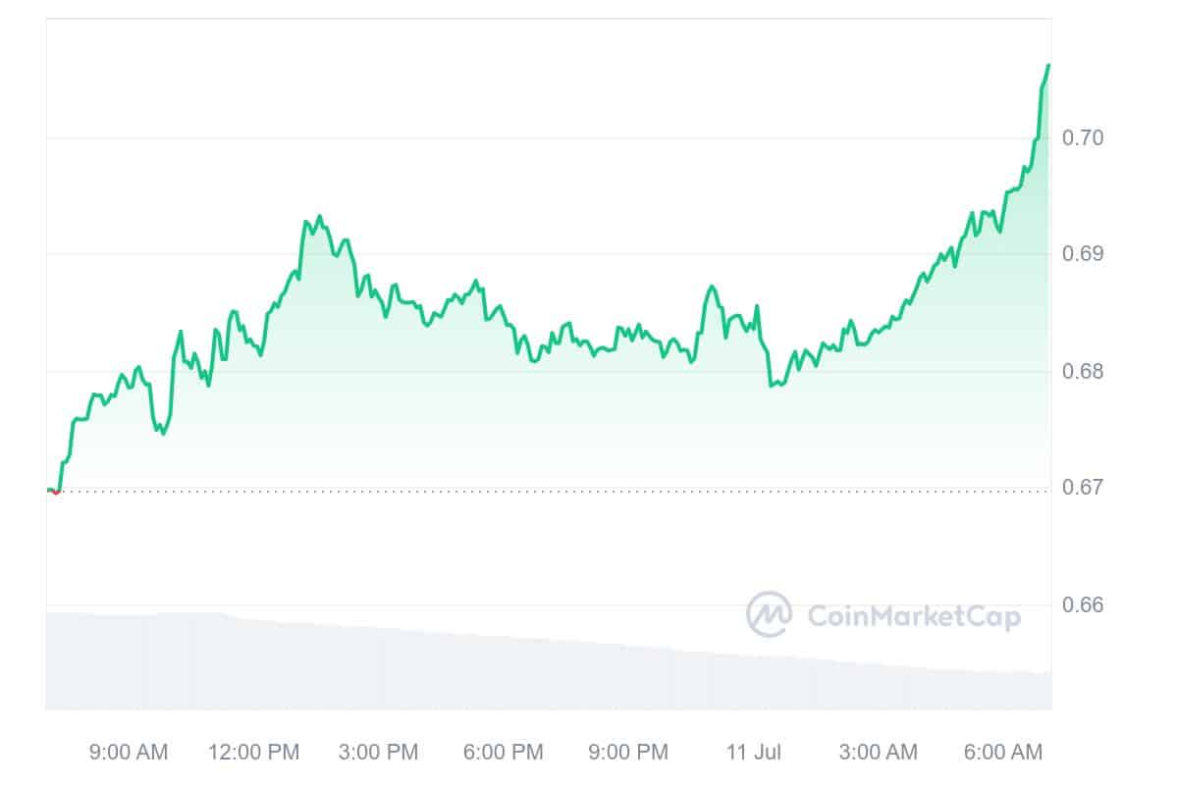Click the 0.67 opening price label
The image size is (1178, 785).
coord(1084,488)
